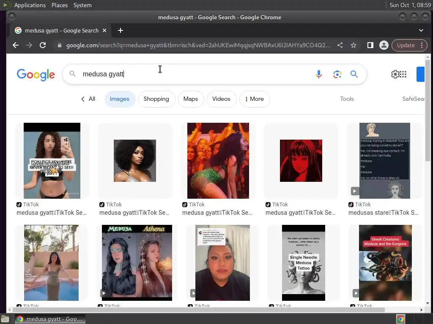Expand the More filters dropdown
433x324 pixels.
(254, 99)
